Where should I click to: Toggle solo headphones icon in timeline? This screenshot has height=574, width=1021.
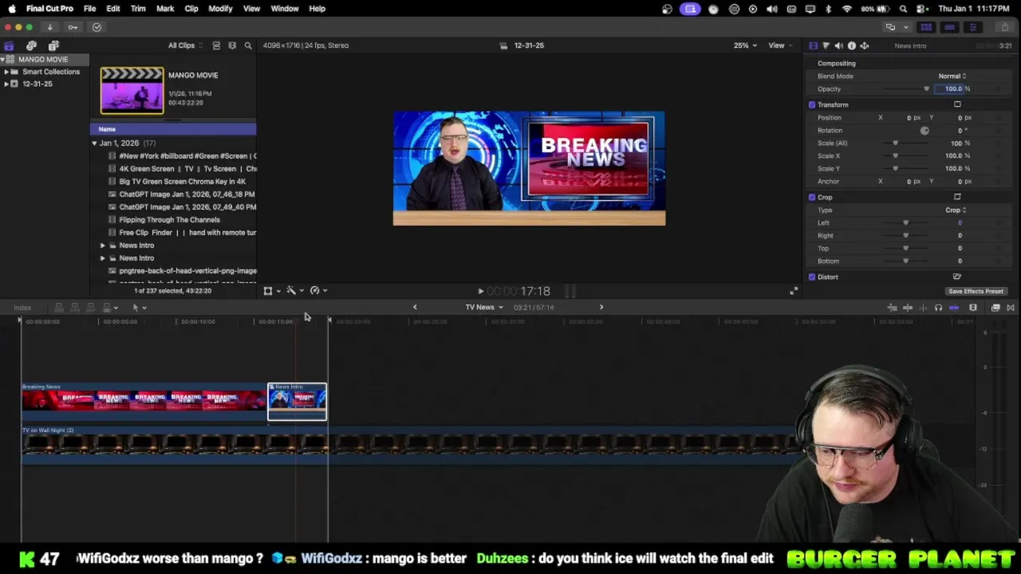tap(938, 308)
